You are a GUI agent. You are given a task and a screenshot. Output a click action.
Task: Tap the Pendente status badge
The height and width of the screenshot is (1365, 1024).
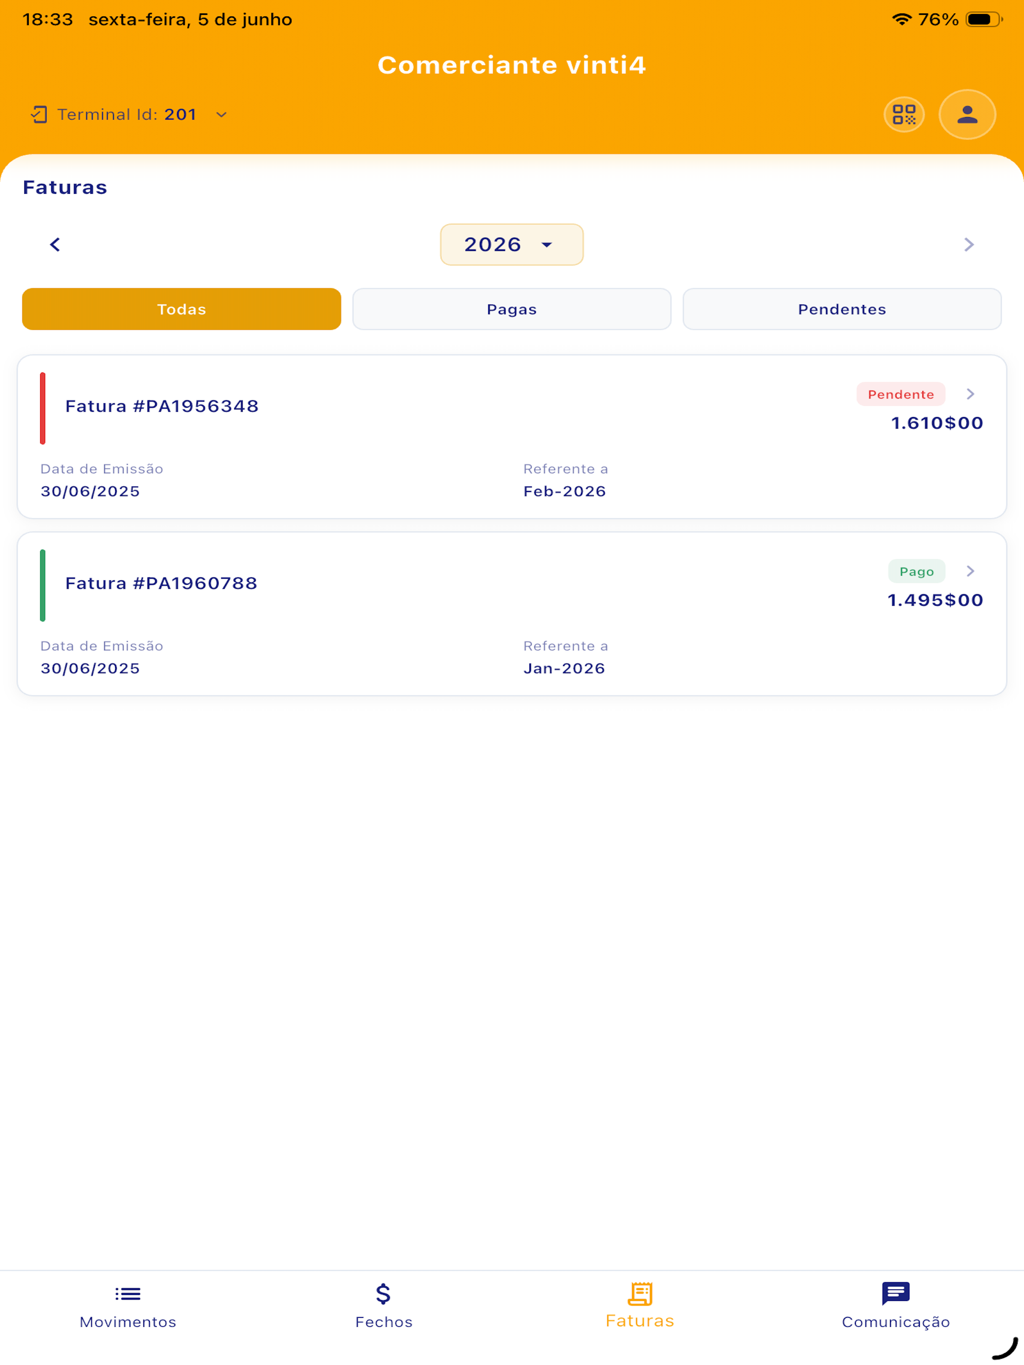pos(900,394)
